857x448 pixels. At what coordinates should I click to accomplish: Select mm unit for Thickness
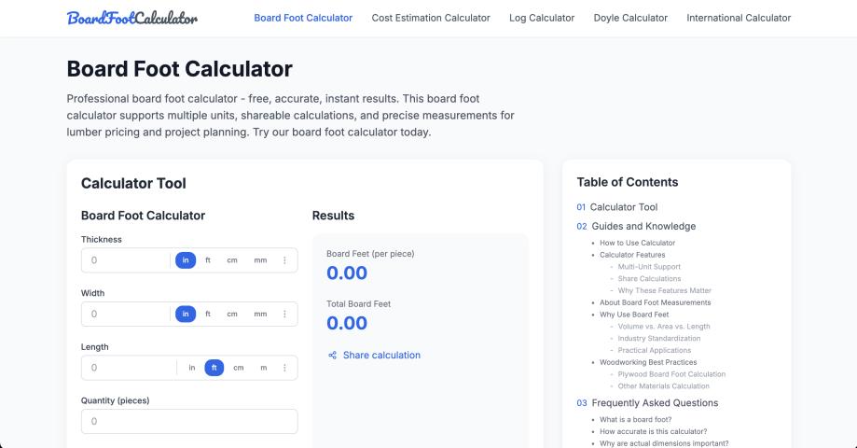[260, 260]
